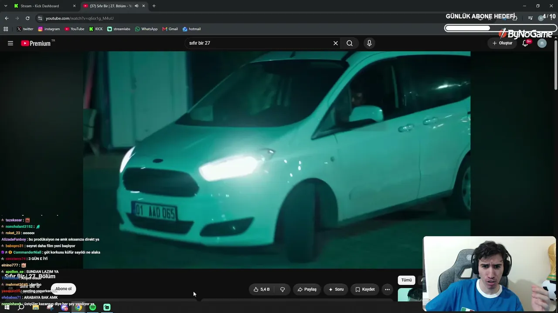The image size is (558, 313).
Task: Open the Chrome apps grid shortcut
Action: pos(6,29)
